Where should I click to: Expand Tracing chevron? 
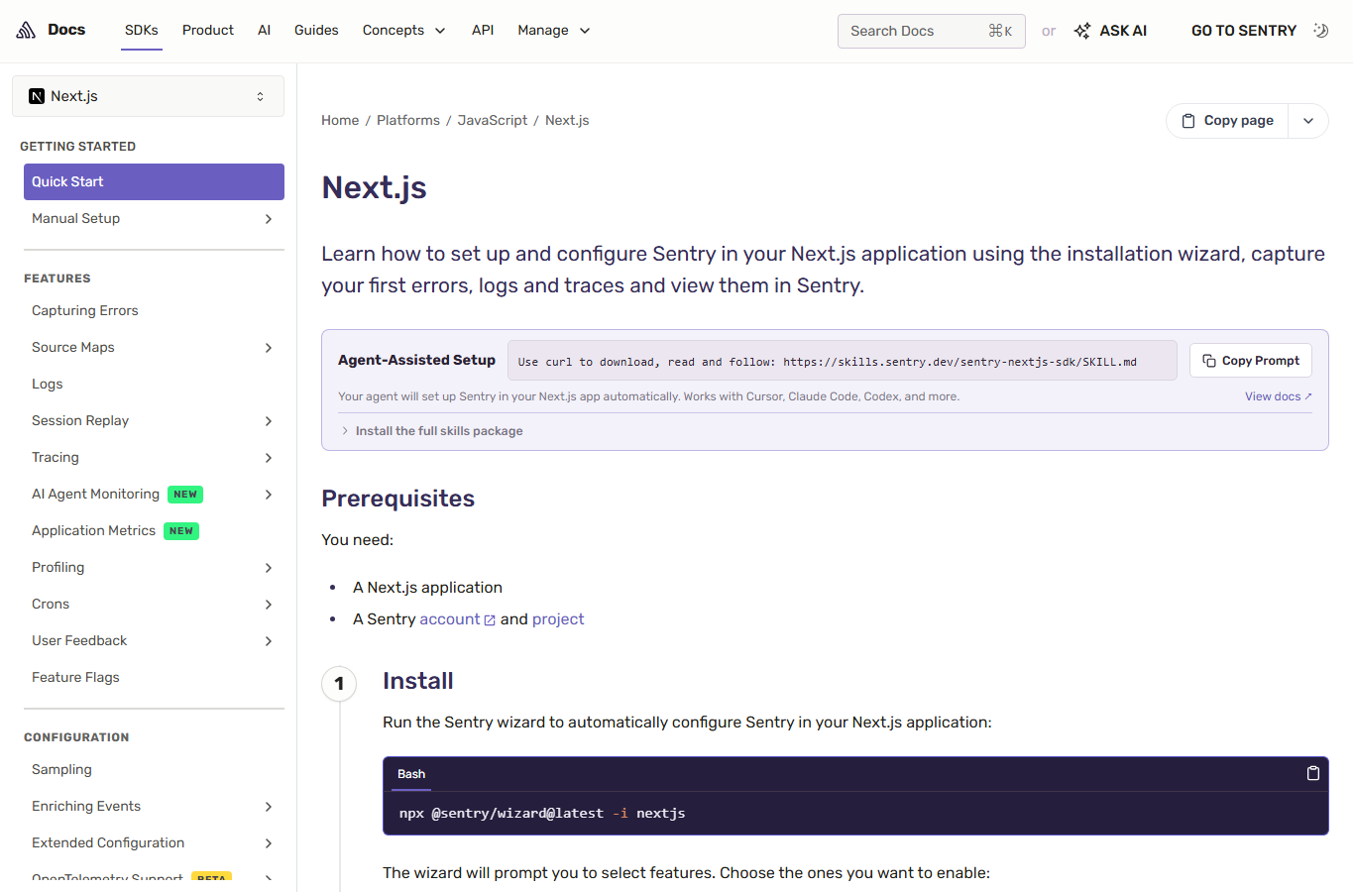[x=269, y=458]
